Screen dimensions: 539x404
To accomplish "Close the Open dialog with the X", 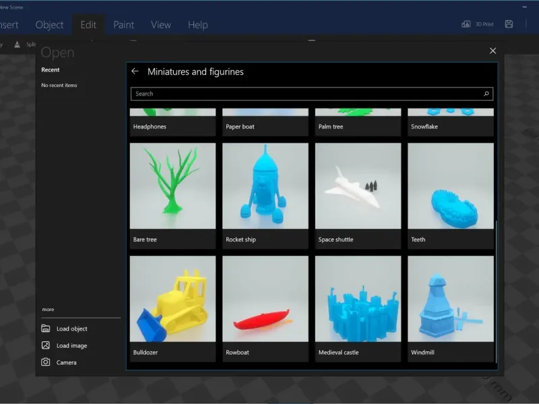I will 493,51.
